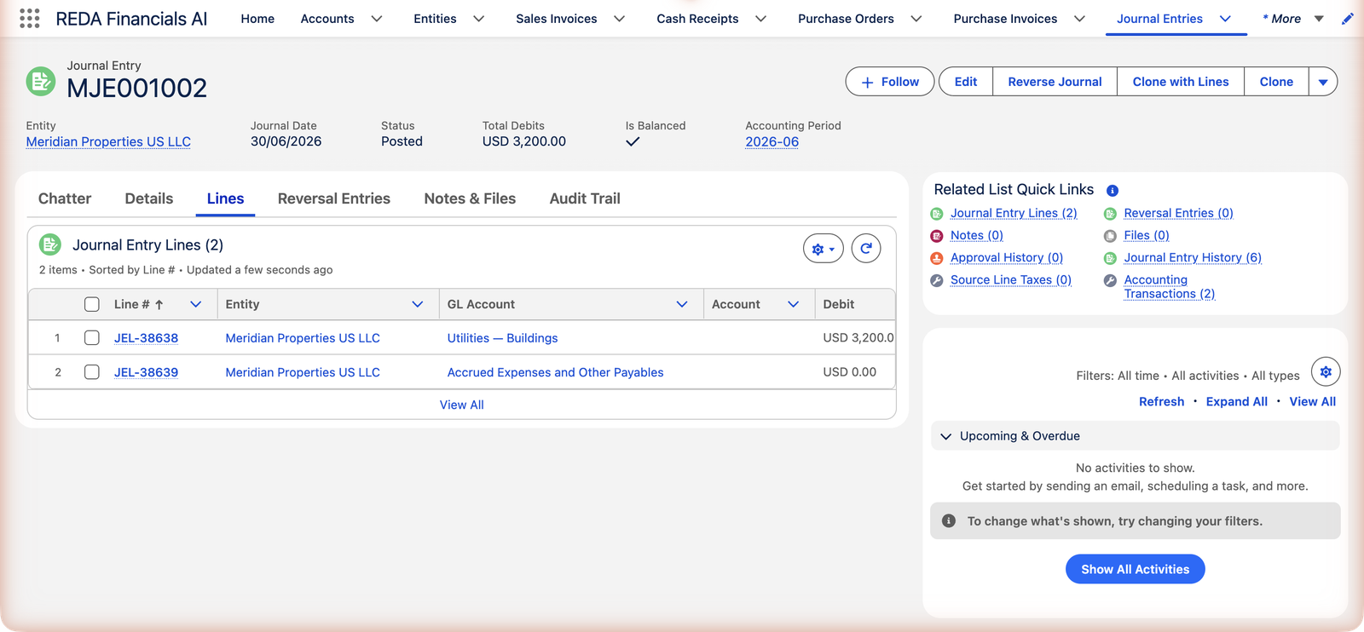The height and width of the screenshot is (632, 1364).
Task: Open the Audit Trail tab
Action: [585, 198]
